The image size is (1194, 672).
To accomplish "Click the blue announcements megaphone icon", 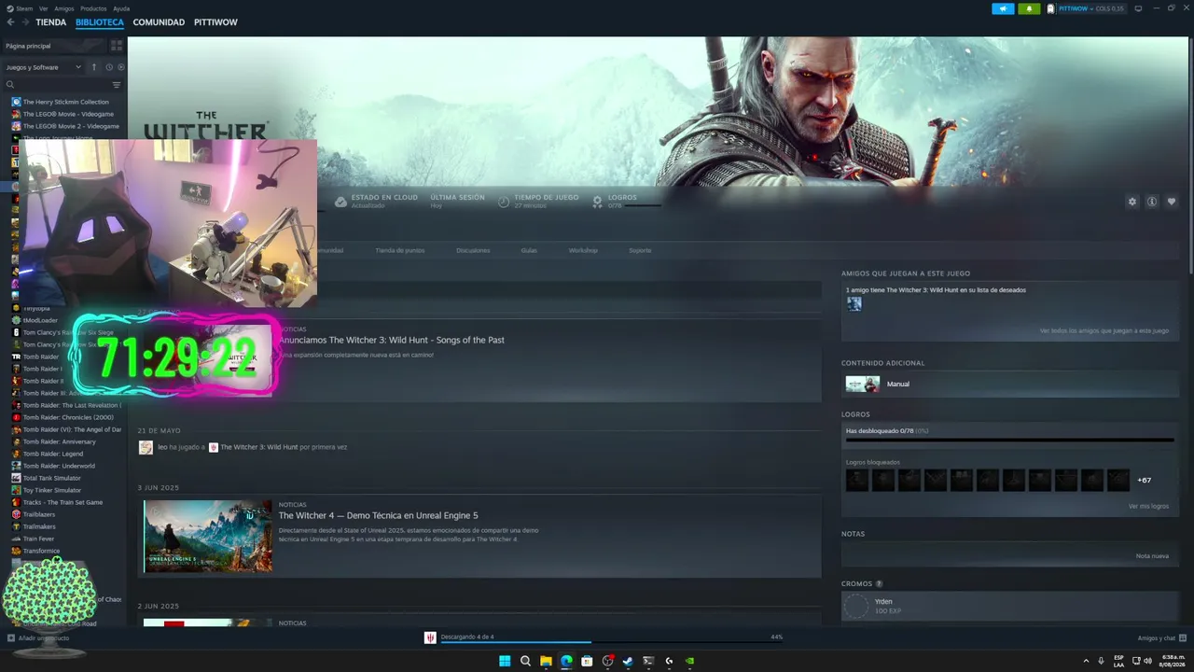I will (x=1003, y=8).
